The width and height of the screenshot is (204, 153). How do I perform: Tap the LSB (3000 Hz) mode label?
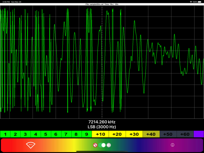[102, 127]
